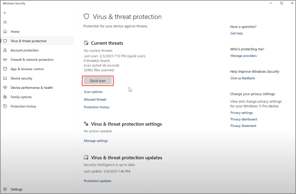Open Manage settings under protection settings
The image size is (296, 194).
(96, 140)
